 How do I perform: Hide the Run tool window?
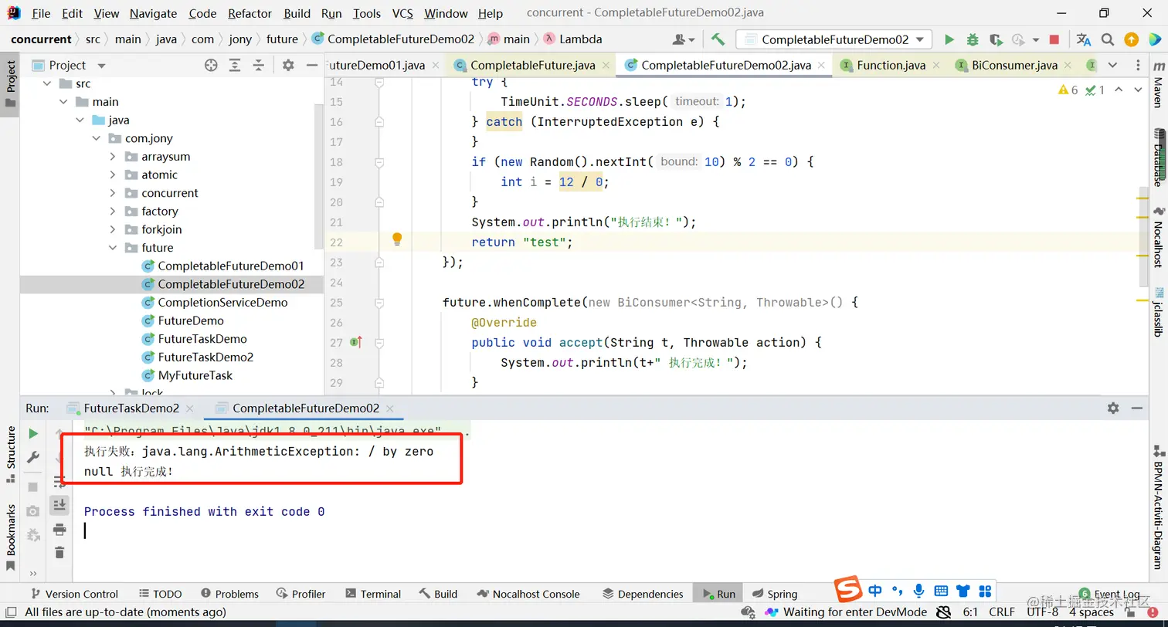coord(1136,408)
